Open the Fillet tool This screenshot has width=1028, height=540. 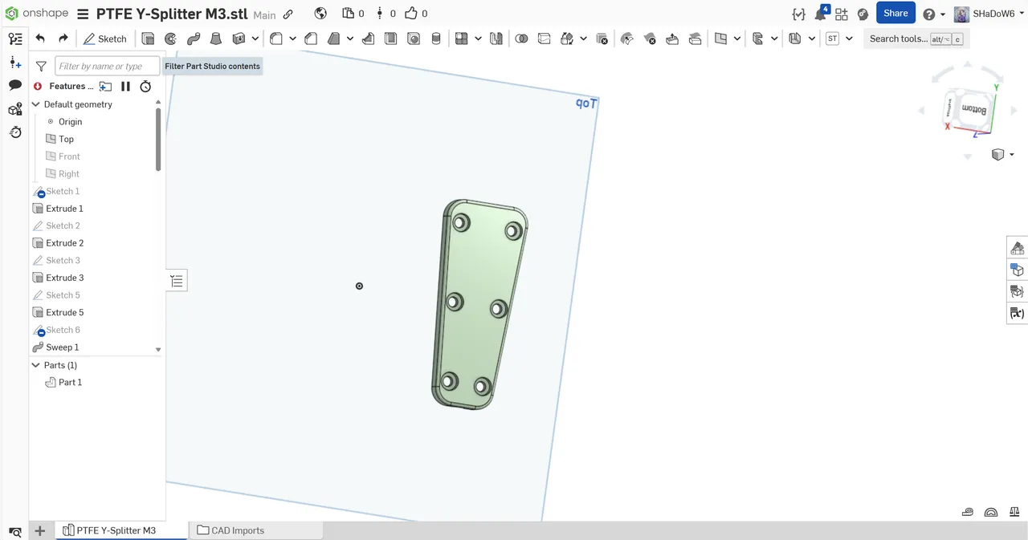click(x=275, y=39)
